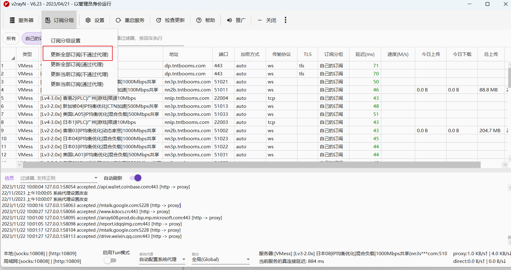
Task: Click 重启服务 restart service button
Action: (130, 20)
